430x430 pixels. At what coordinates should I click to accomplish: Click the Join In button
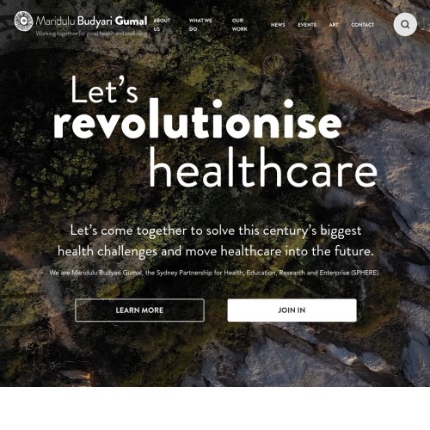[x=292, y=310]
